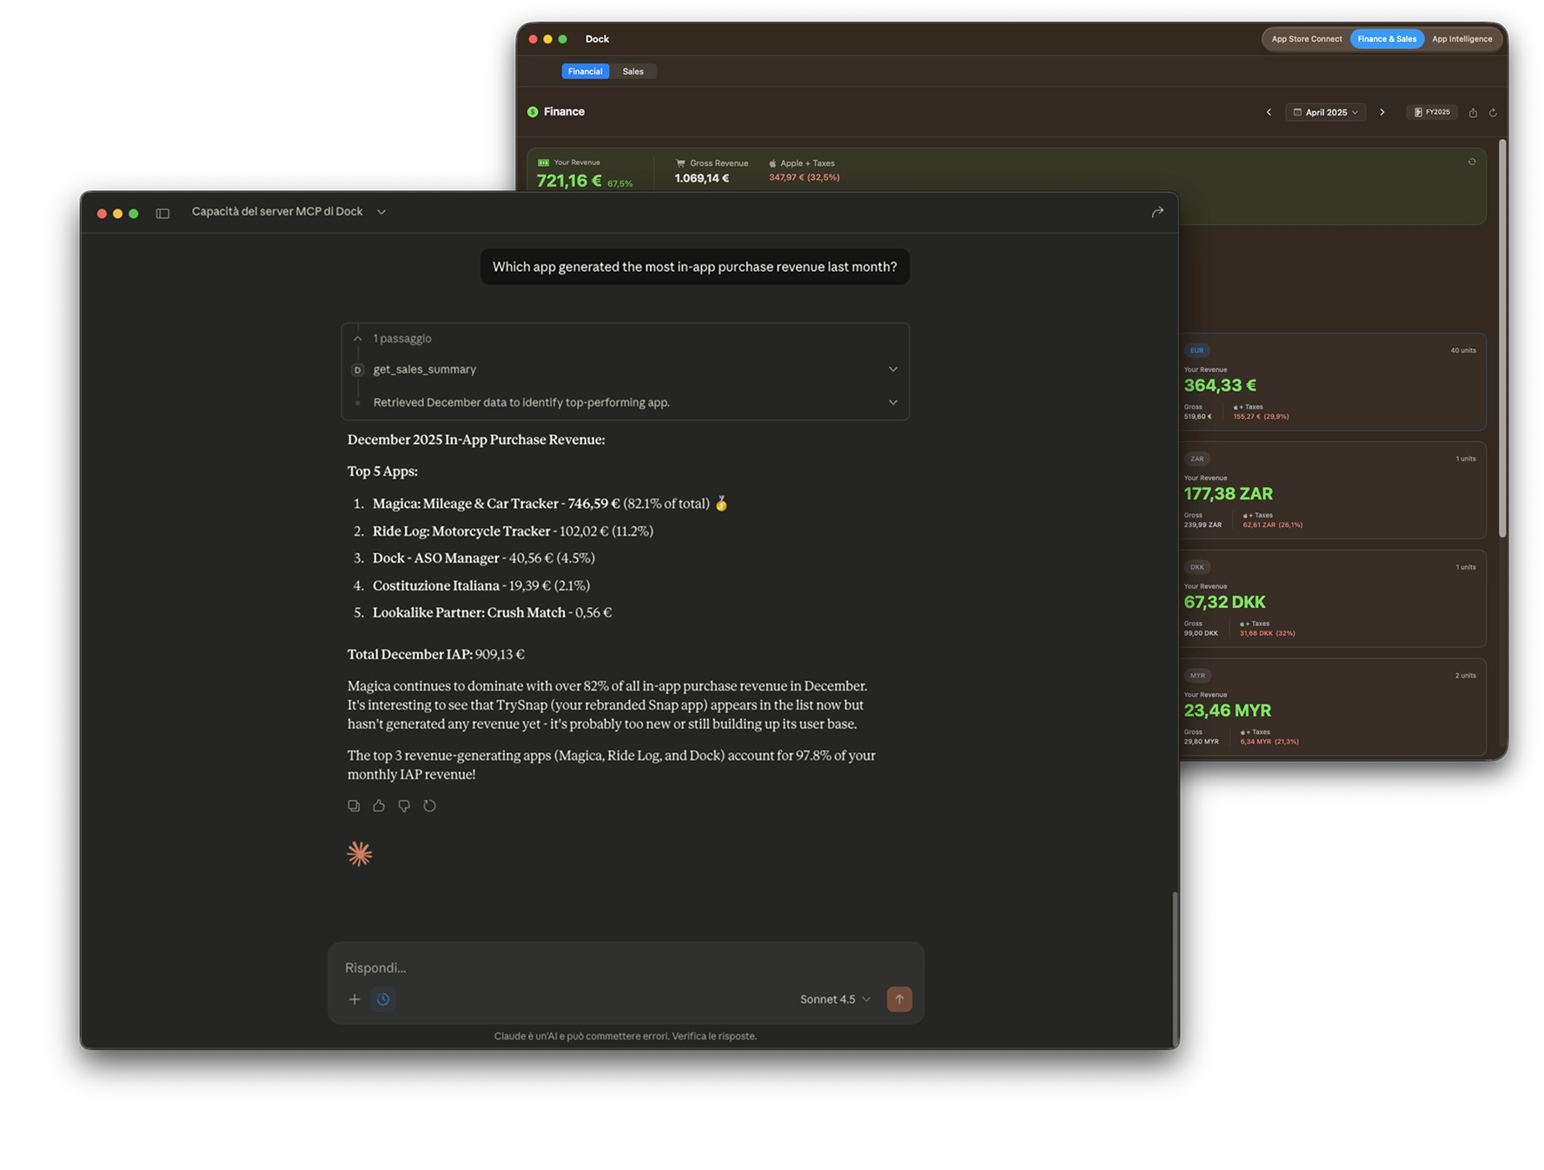Click the FY2025 fiscal year button

tap(1432, 112)
